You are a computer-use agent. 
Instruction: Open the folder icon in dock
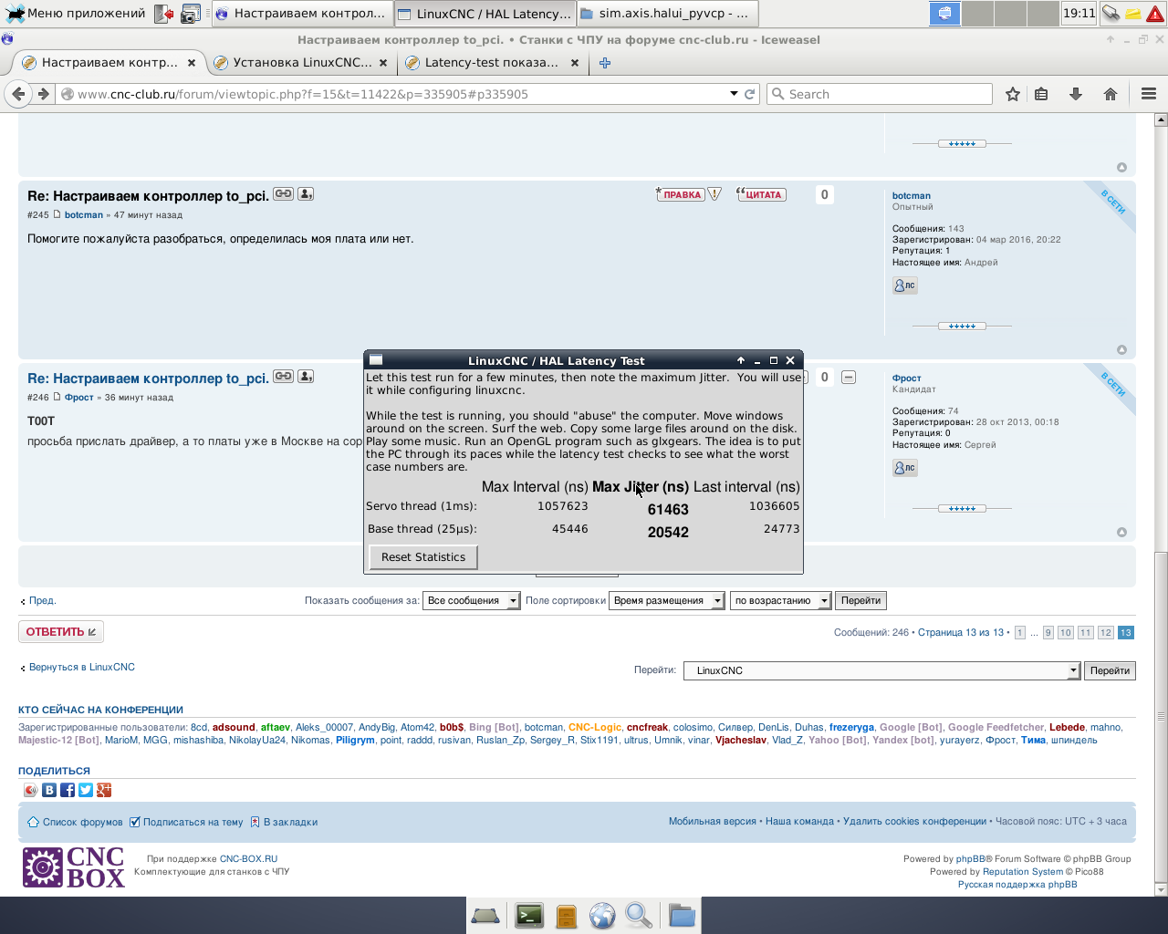tap(681, 915)
